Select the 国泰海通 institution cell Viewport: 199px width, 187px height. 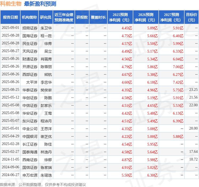point(30,152)
